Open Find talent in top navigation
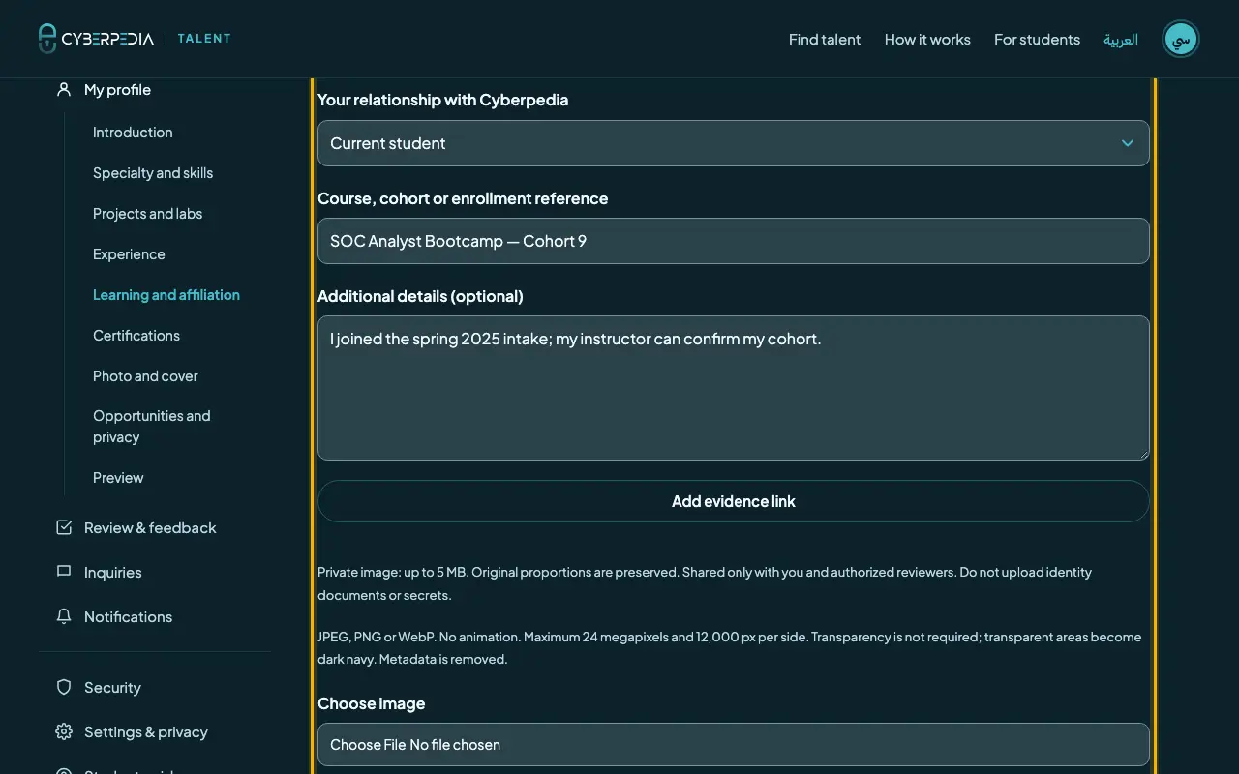Image resolution: width=1239 pixels, height=774 pixels. point(825,39)
